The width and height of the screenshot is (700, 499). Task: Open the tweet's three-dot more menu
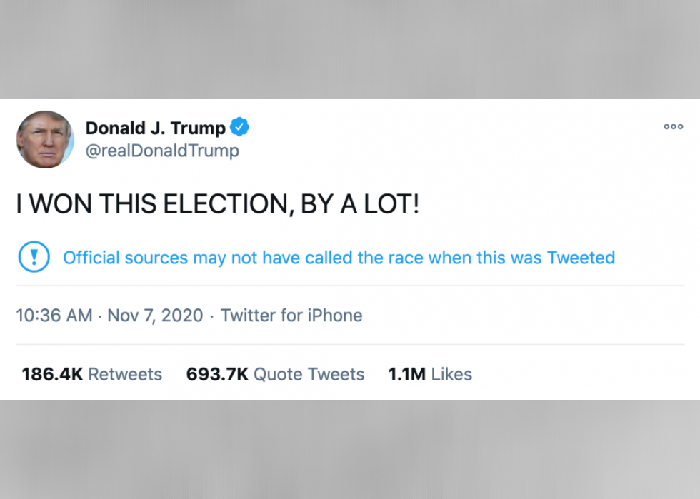(673, 127)
